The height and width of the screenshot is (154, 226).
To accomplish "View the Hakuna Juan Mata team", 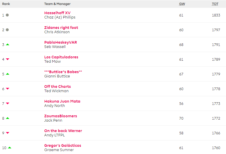I will pyautogui.click(x=62, y=101).
